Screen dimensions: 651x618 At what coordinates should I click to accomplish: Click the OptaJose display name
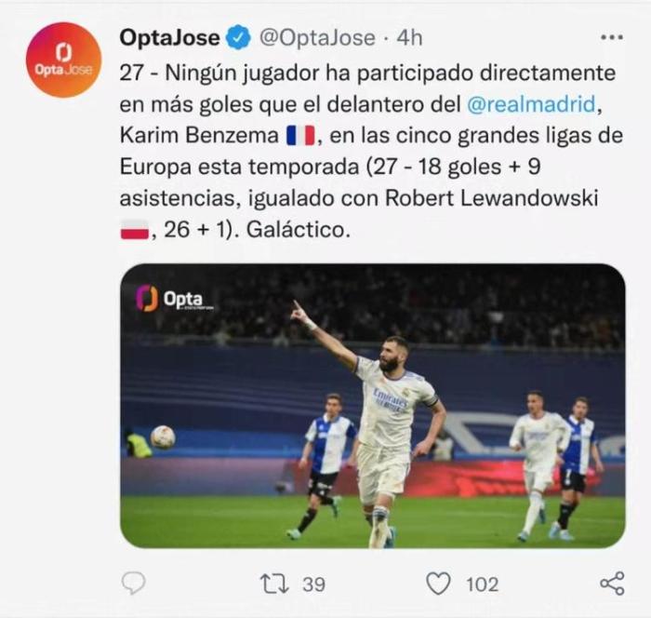pyautogui.click(x=170, y=38)
